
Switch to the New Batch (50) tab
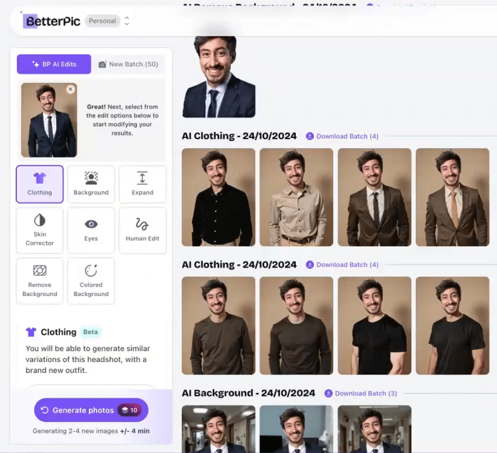[x=128, y=64]
